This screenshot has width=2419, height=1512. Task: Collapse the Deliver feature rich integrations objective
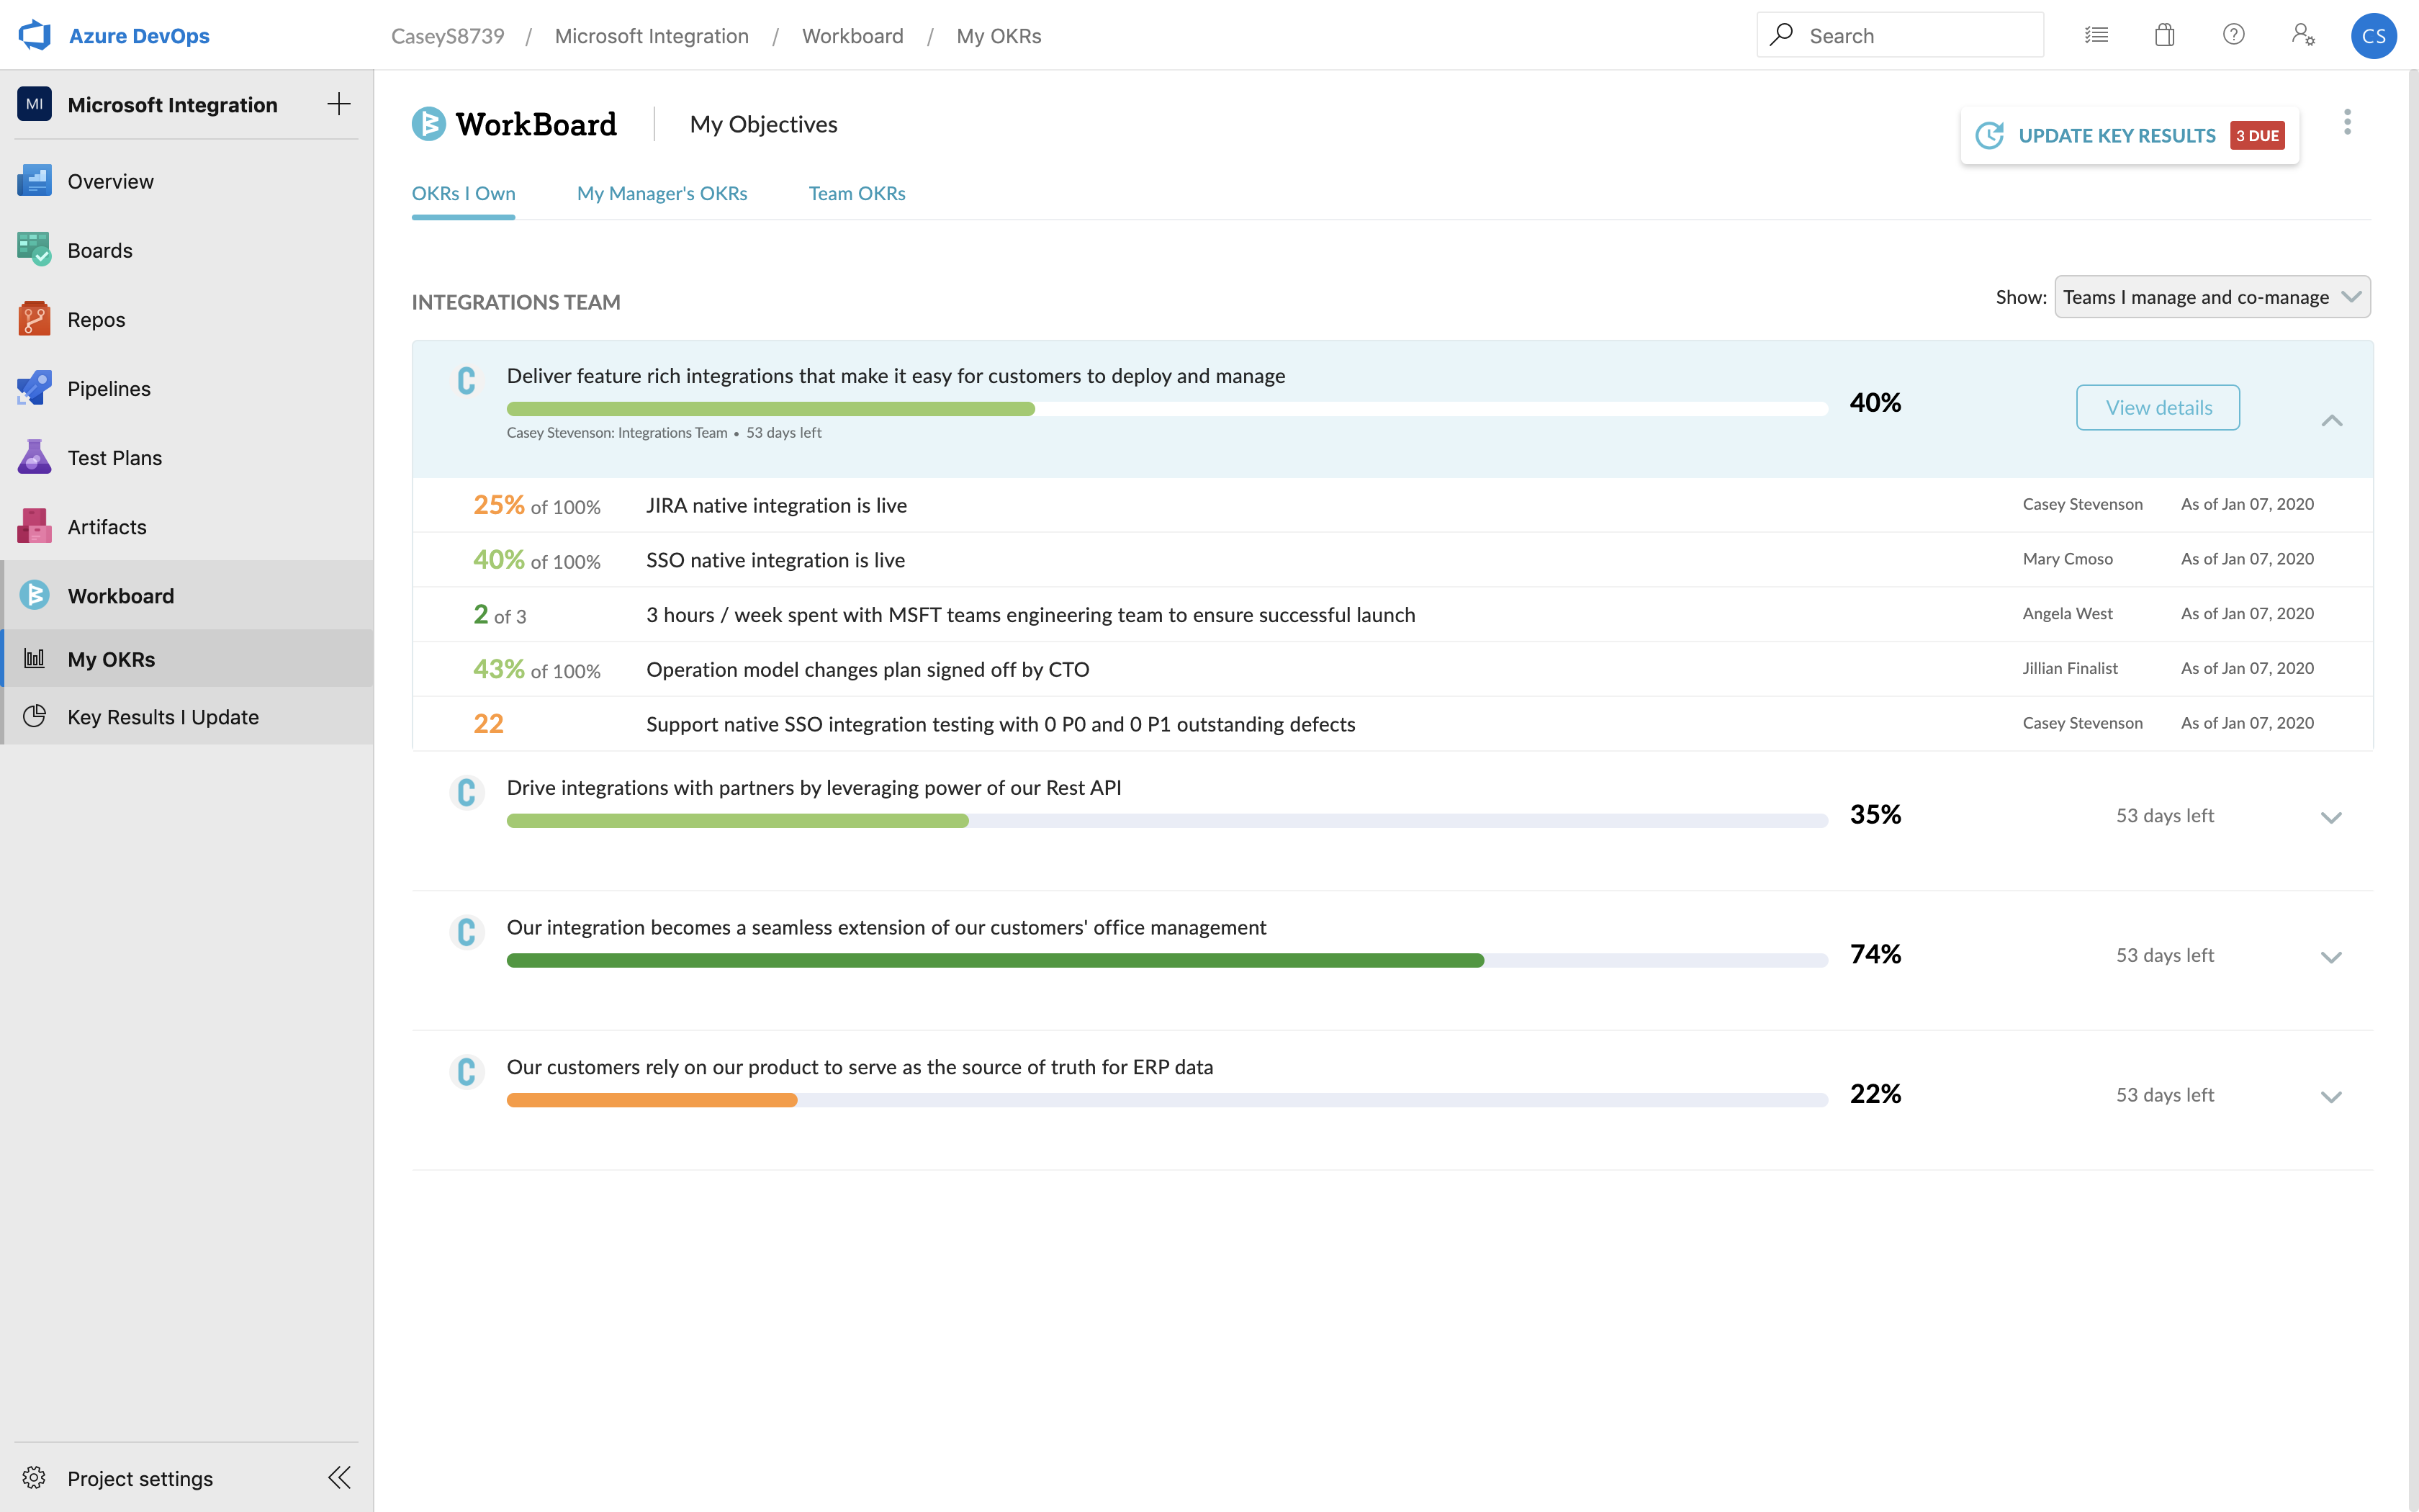[2331, 421]
